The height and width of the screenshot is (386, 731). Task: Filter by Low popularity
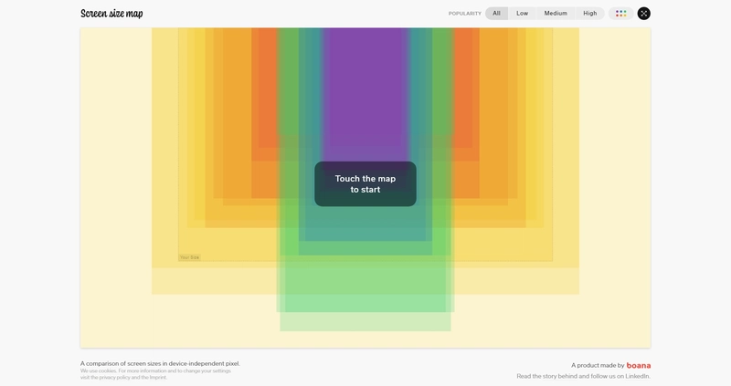point(522,14)
